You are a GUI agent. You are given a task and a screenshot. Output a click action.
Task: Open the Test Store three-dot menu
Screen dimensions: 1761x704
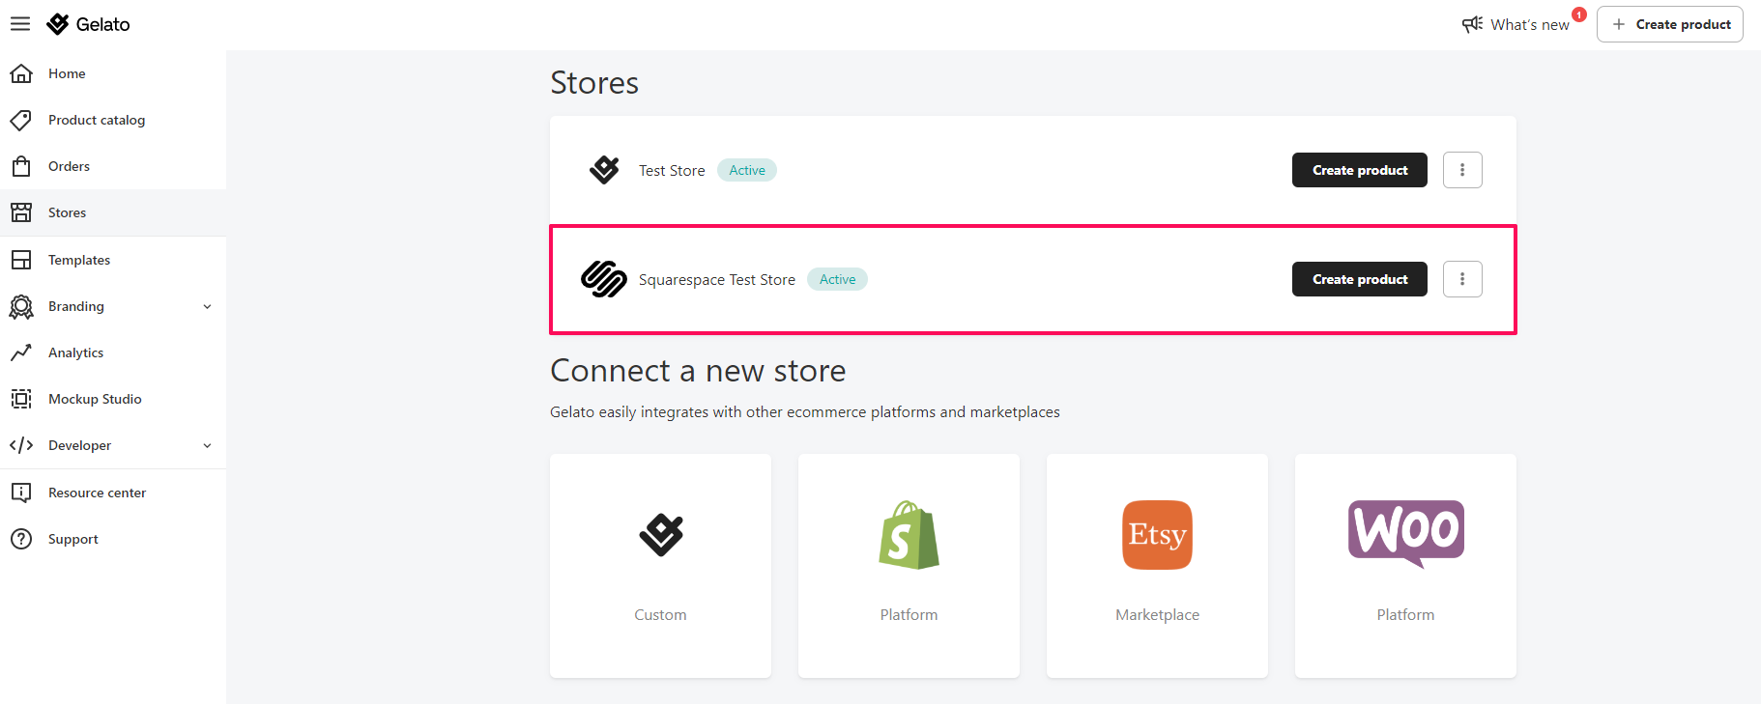[1462, 170]
